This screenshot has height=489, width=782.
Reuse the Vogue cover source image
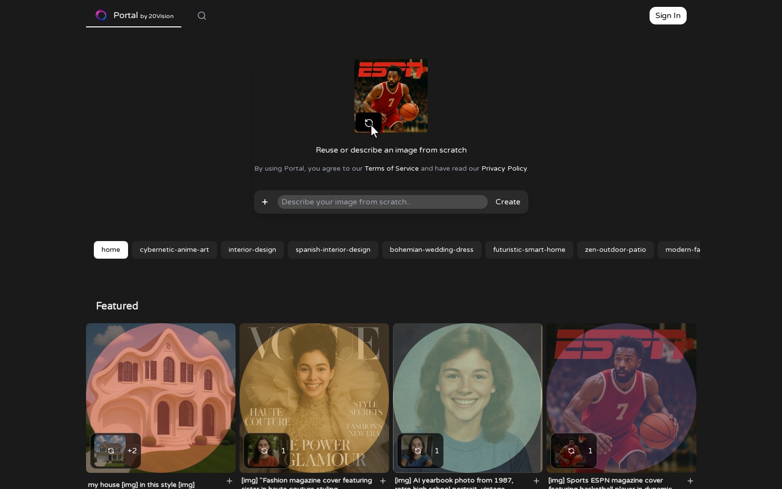264,451
